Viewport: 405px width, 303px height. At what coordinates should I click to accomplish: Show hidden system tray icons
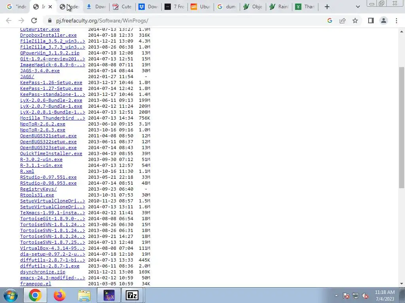click(336, 296)
